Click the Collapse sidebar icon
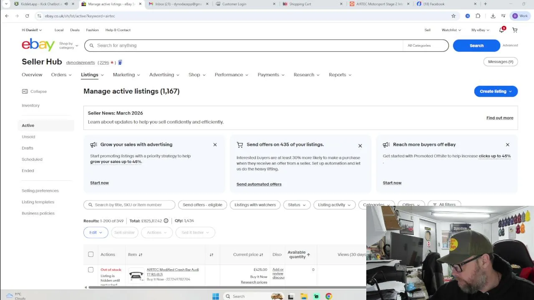Viewport: 534px width, 300px height. pyautogui.click(x=25, y=91)
